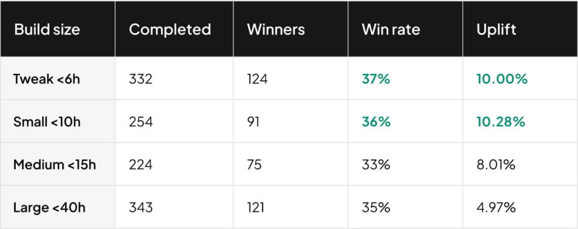Select the green 10.28% uplift value
The height and width of the screenshot is (229, 578).
click(501, 122)
